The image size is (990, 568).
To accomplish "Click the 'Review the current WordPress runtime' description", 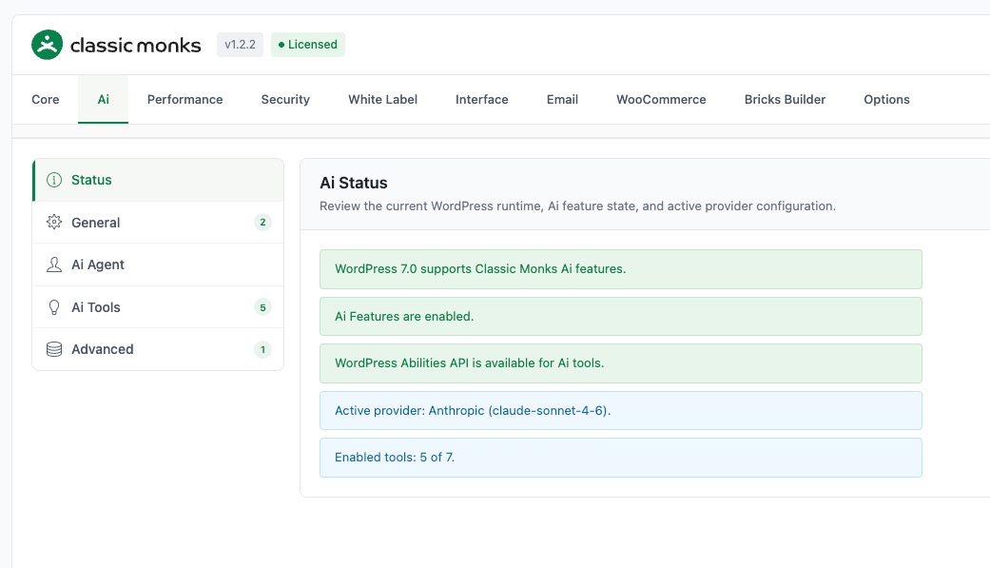I will 577,206.
